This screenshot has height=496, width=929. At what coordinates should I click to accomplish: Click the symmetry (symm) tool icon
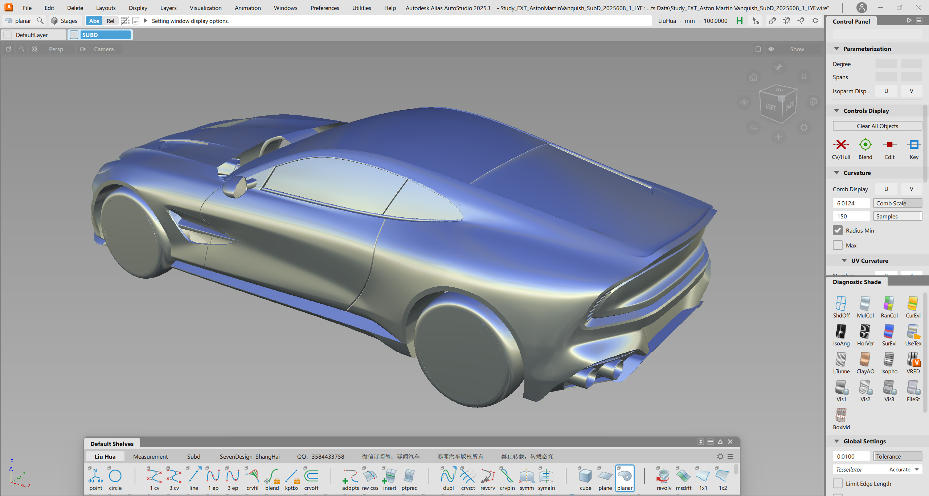click(x=527, y=476)
